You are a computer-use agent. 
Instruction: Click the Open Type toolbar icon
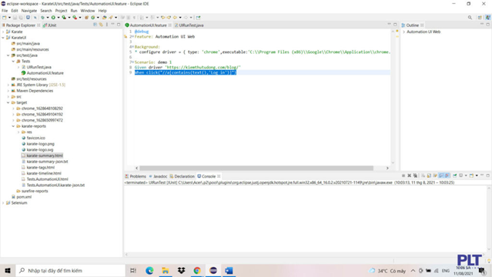104,18
